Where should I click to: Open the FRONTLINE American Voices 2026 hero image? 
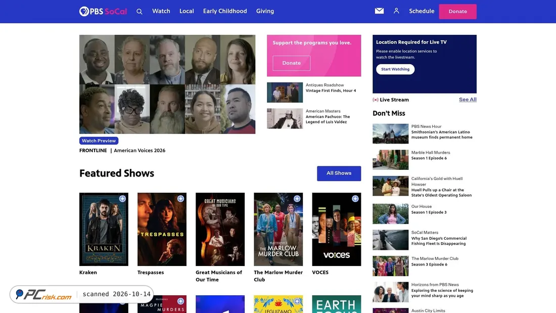[x=167, y=84]
